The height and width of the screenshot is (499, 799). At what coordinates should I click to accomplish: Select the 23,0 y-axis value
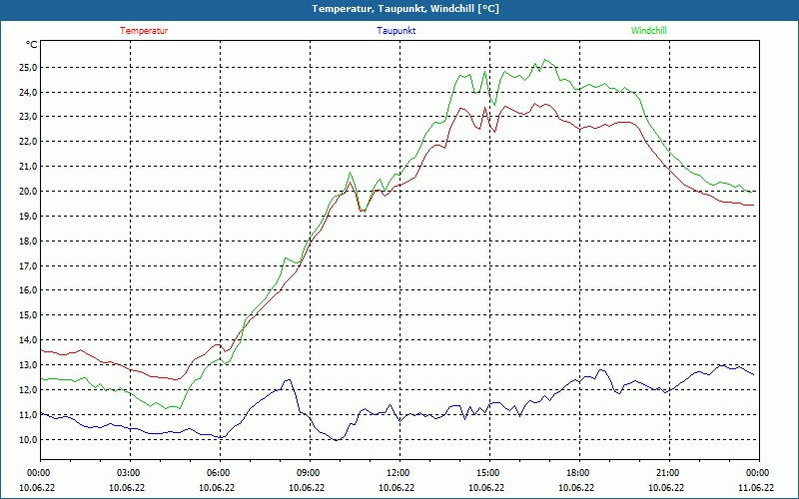click(x=28, y=117)
